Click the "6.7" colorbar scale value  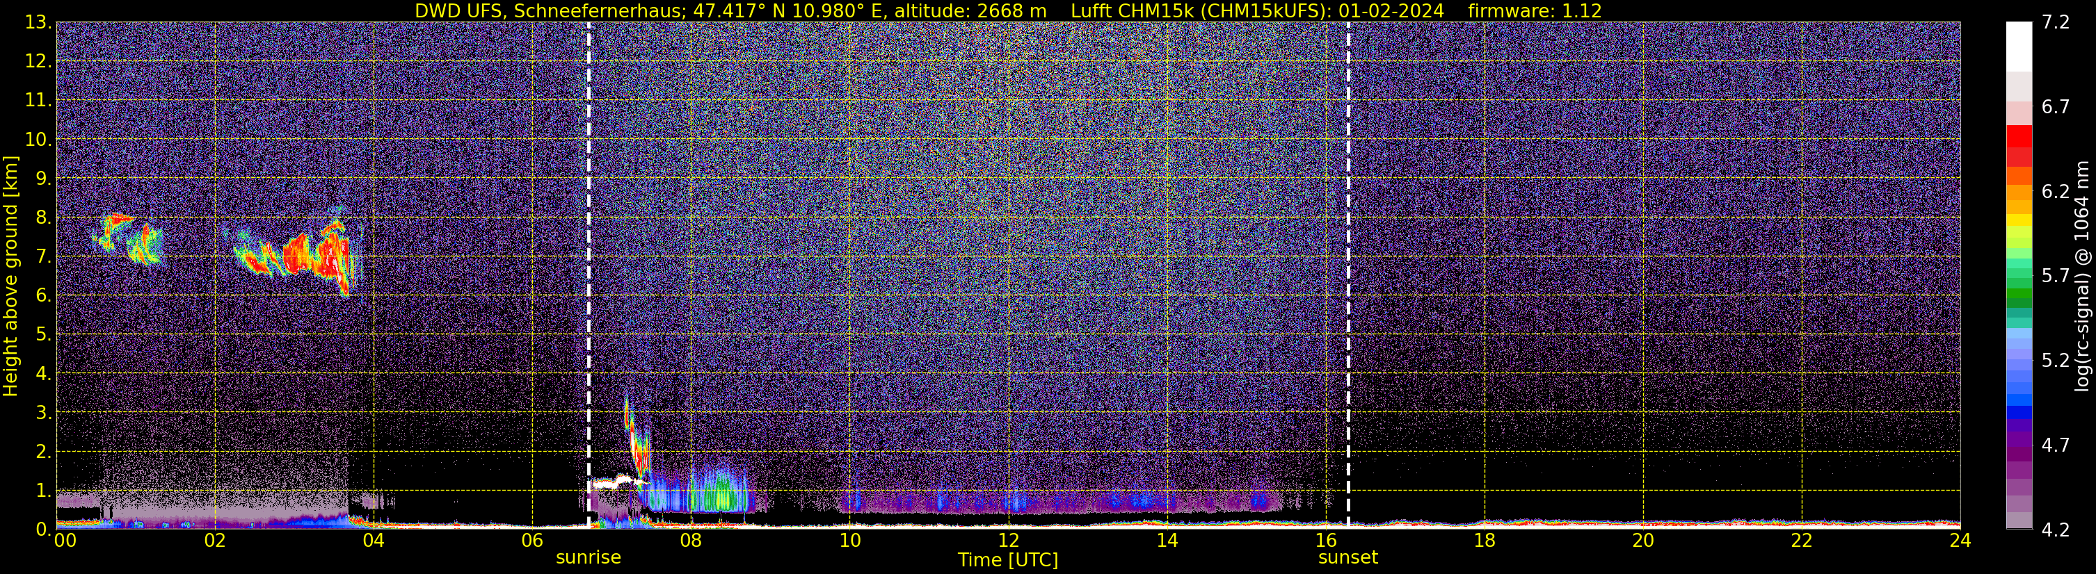click(x=2056, y=106)
